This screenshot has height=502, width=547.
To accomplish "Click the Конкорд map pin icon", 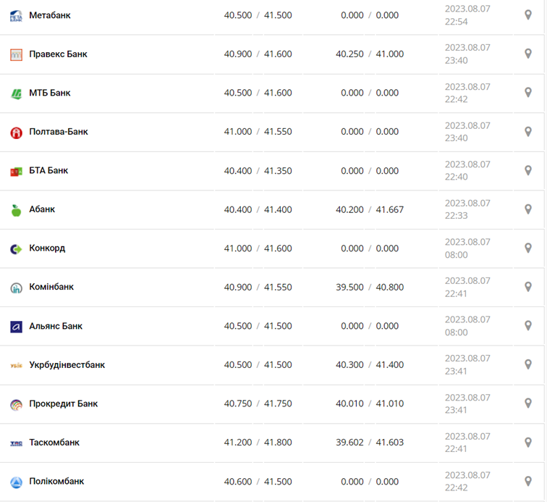I will pos(528,248).
